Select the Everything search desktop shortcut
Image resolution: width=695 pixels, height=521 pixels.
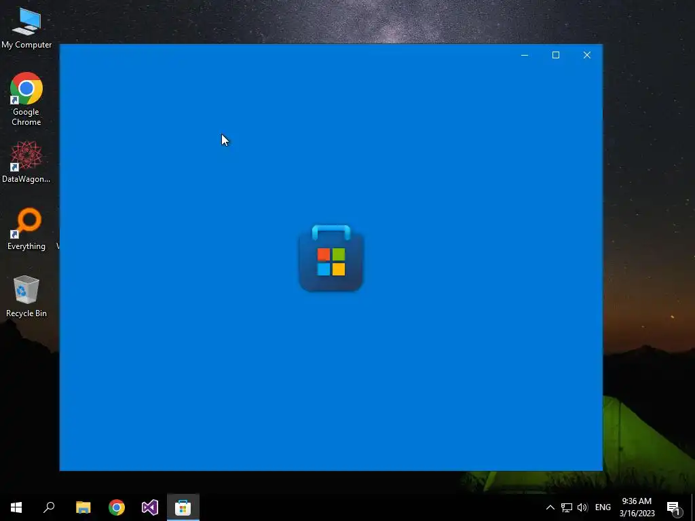click(26, 229)
